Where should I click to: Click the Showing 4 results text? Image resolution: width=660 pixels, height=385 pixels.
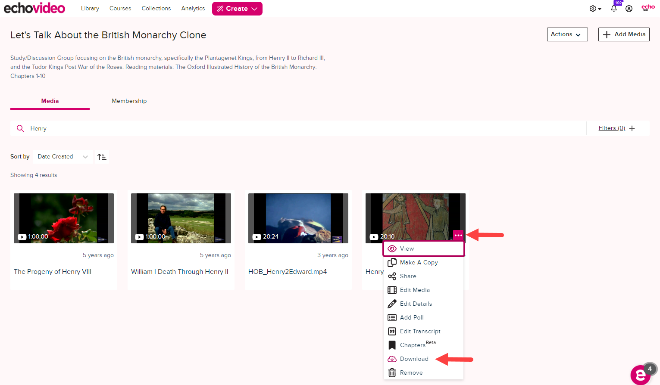pos(34,175)
